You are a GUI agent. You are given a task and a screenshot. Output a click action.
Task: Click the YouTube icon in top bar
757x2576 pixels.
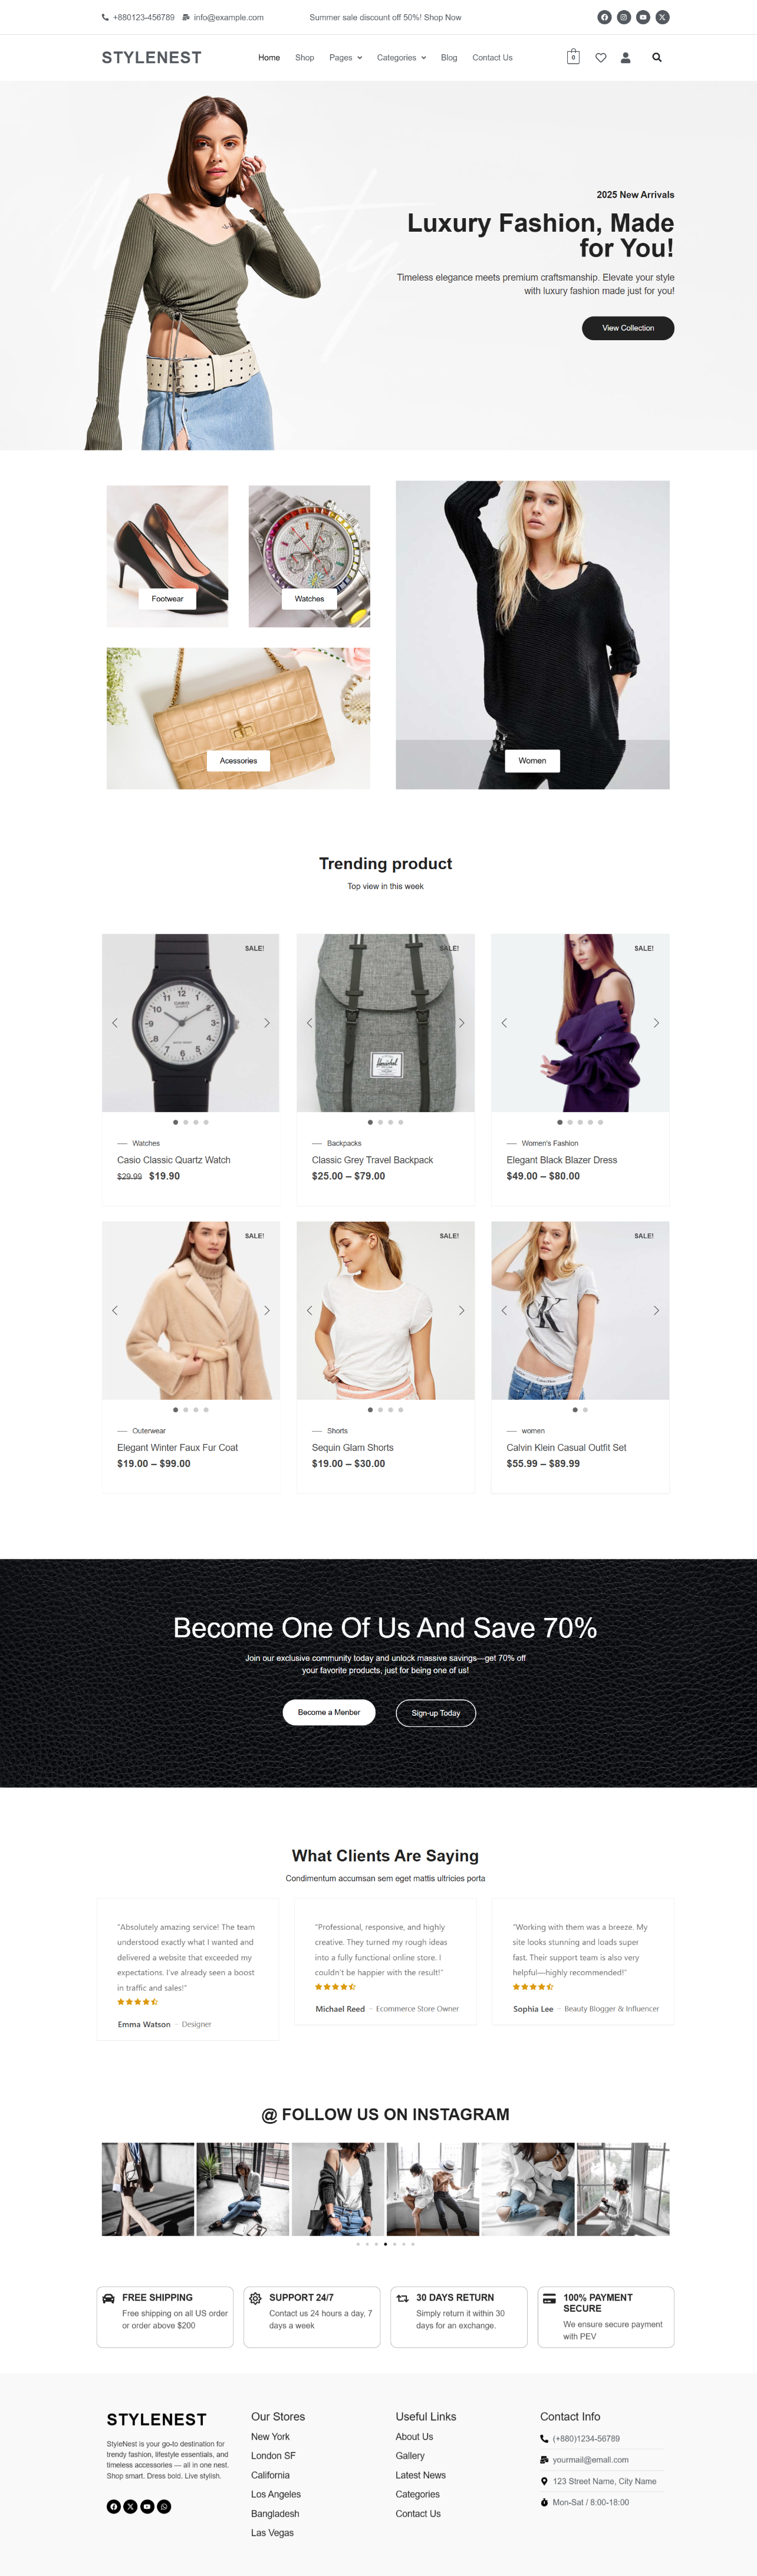click(x=643, y=17)
